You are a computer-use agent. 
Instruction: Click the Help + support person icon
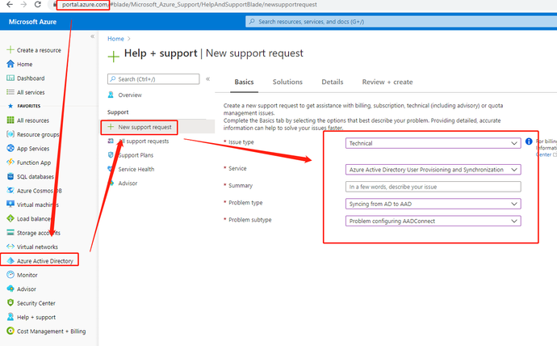pyautogui.click(x=10, y=317)
